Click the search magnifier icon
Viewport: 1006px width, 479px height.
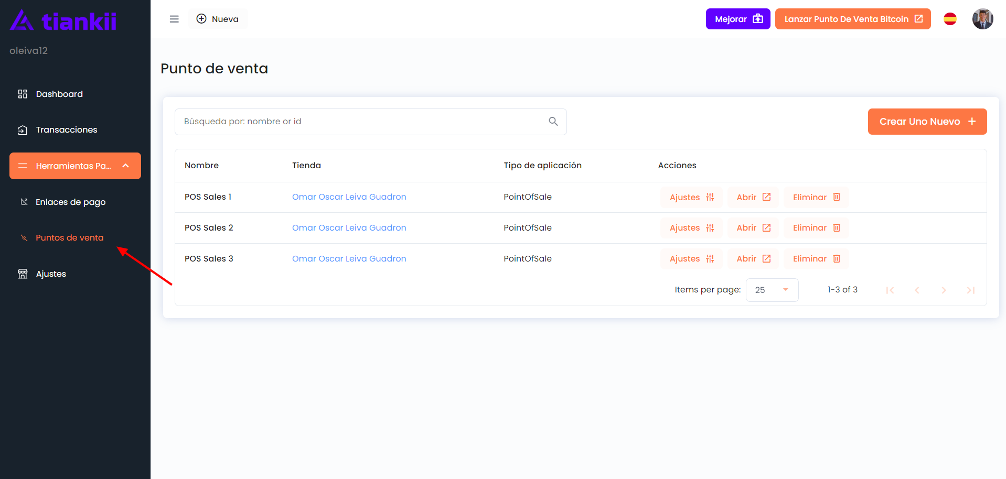click(553, 121)
